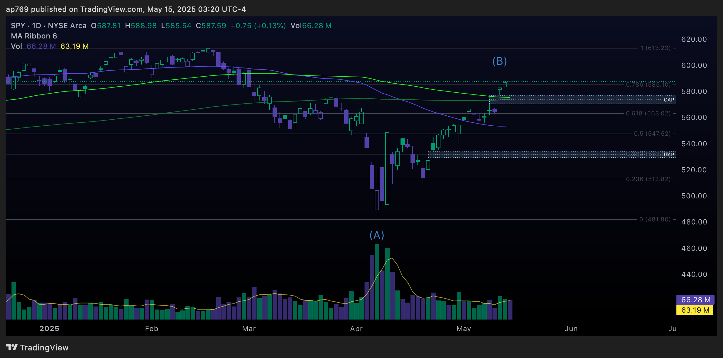Click the Fibonacci 0 (481.80) label
Screen dimensions: 723x358
coord(655,219)
